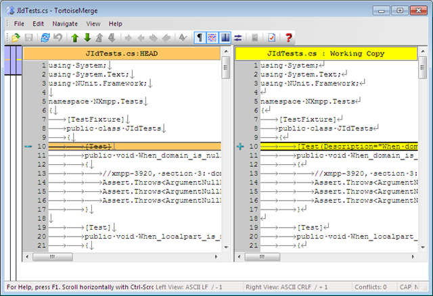
Task: Click the second gray right-arrow icon in toolbar
Action: (x=154, y=38)
